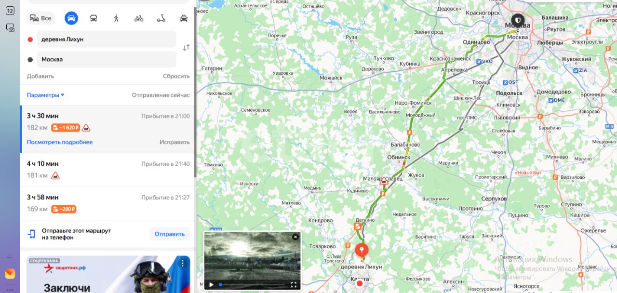Close the video preview popup
This screenshot has width=617, height=293.
click(295, 237)
